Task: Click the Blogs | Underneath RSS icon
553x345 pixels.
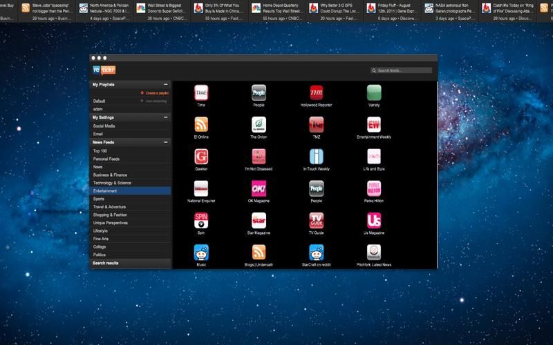Action: click(259, 253)
